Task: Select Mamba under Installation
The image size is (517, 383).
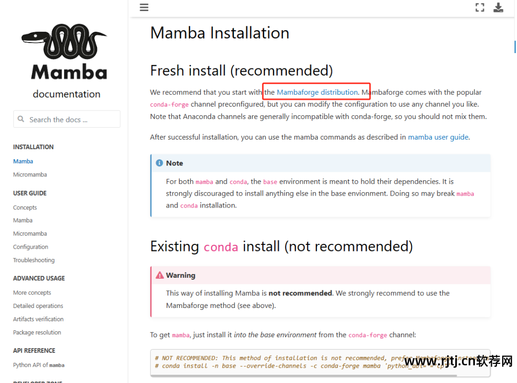Action: point(23,161)
